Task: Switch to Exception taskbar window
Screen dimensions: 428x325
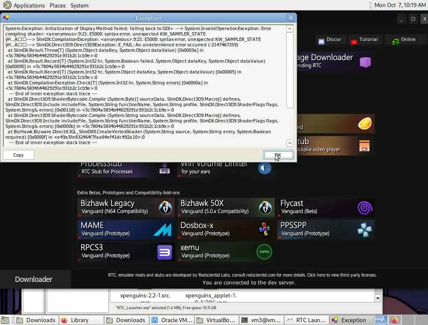Action: [352, 320]
